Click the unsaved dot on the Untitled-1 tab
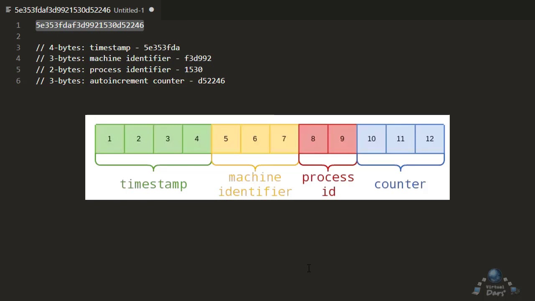 point(151,10)
